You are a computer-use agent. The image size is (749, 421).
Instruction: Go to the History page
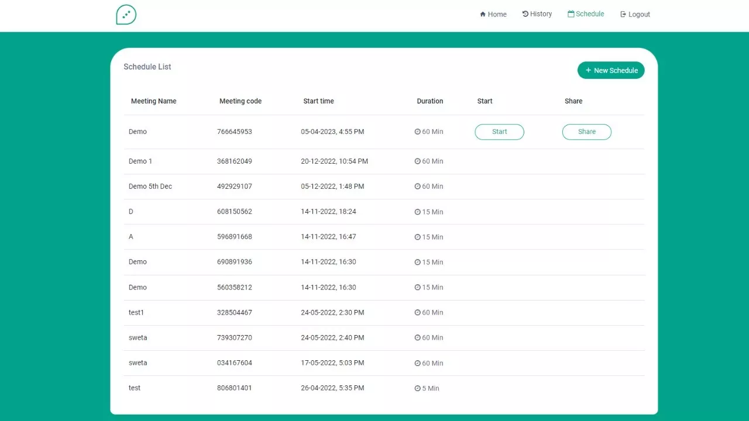[x=541, y=14]
